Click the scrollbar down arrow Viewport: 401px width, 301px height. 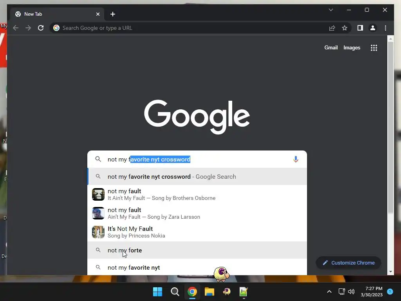390,272
